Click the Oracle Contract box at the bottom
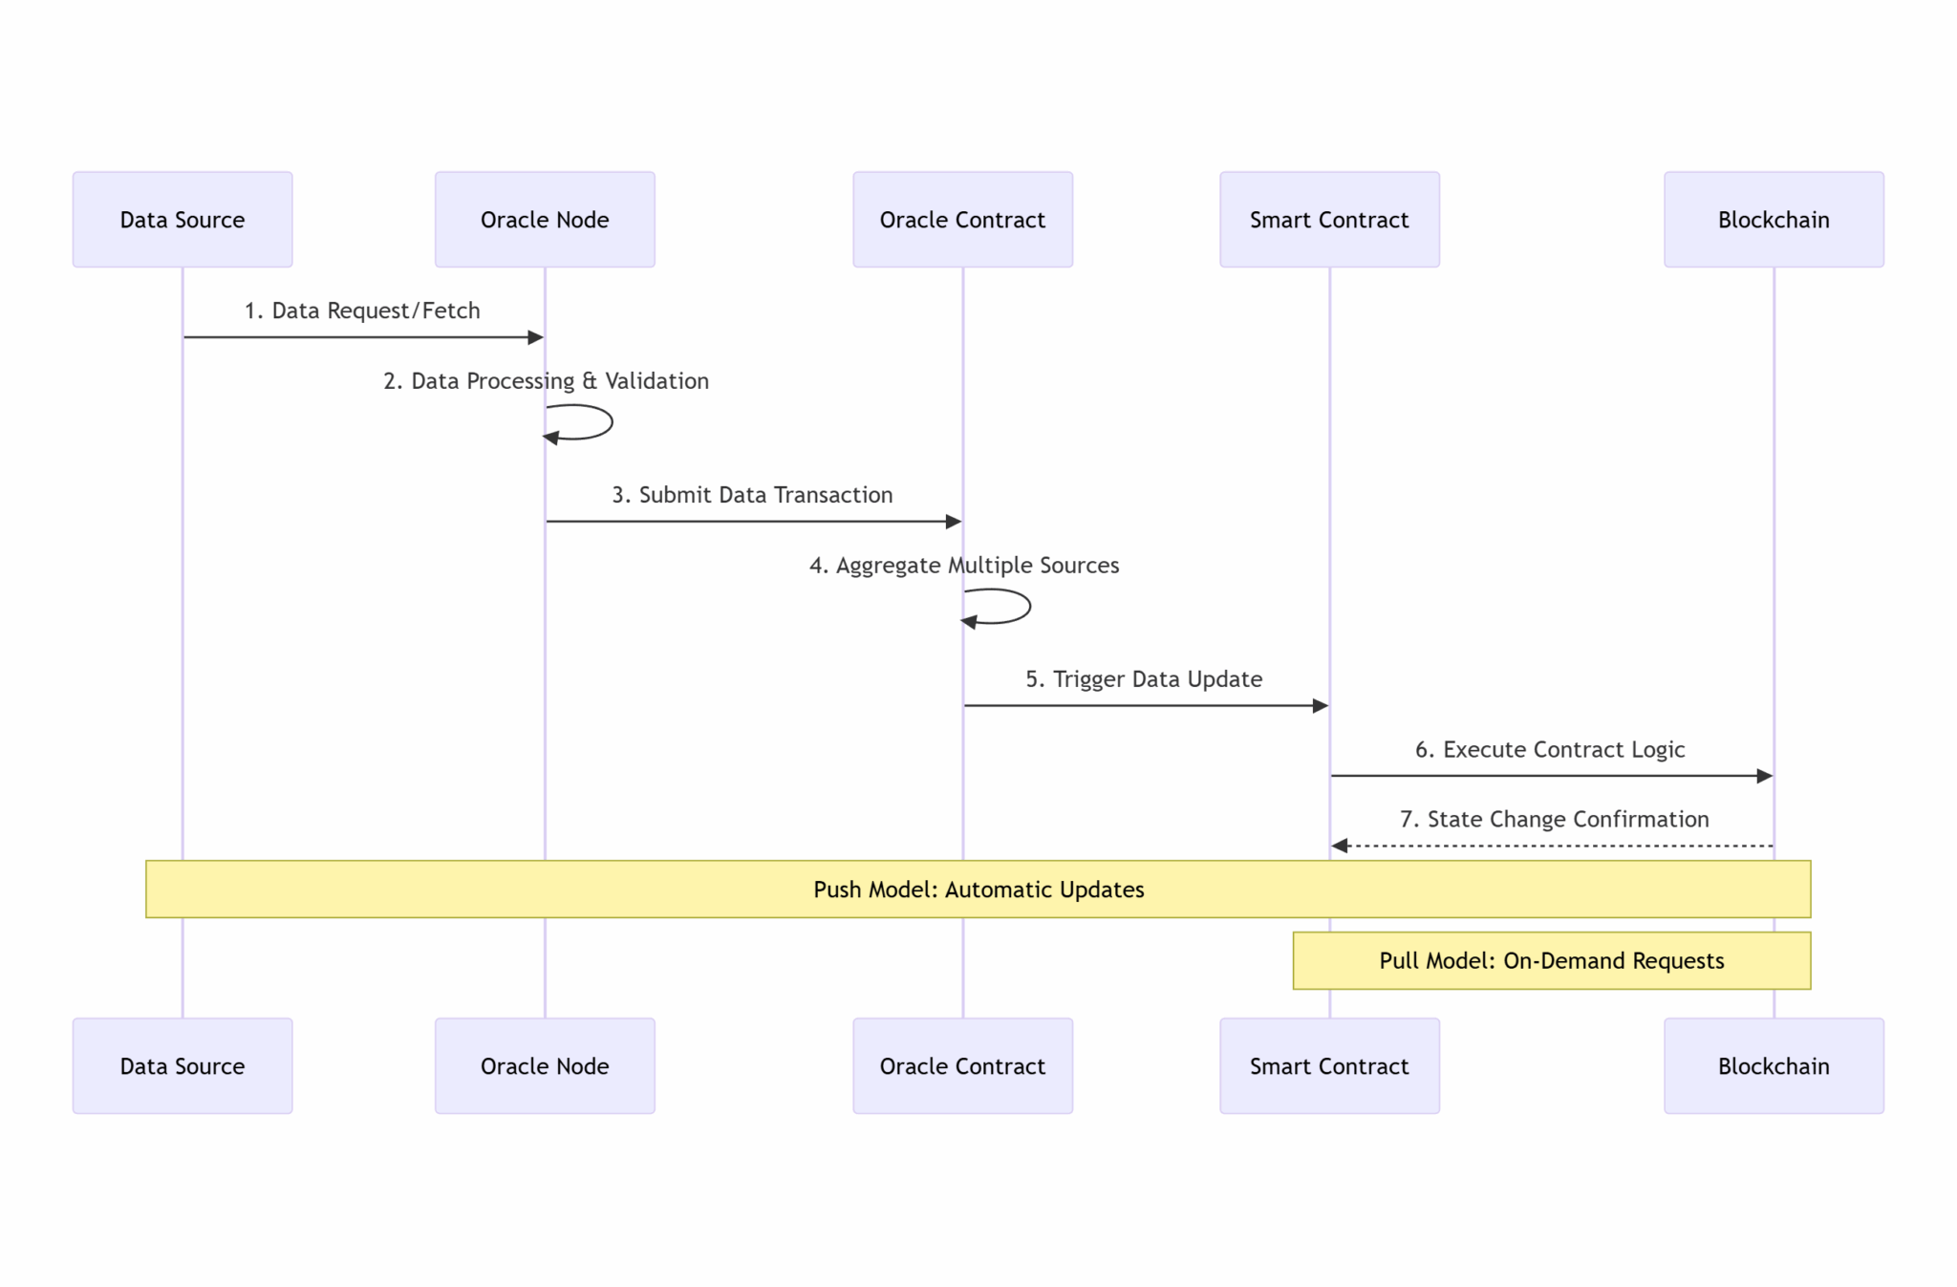 962,1066
